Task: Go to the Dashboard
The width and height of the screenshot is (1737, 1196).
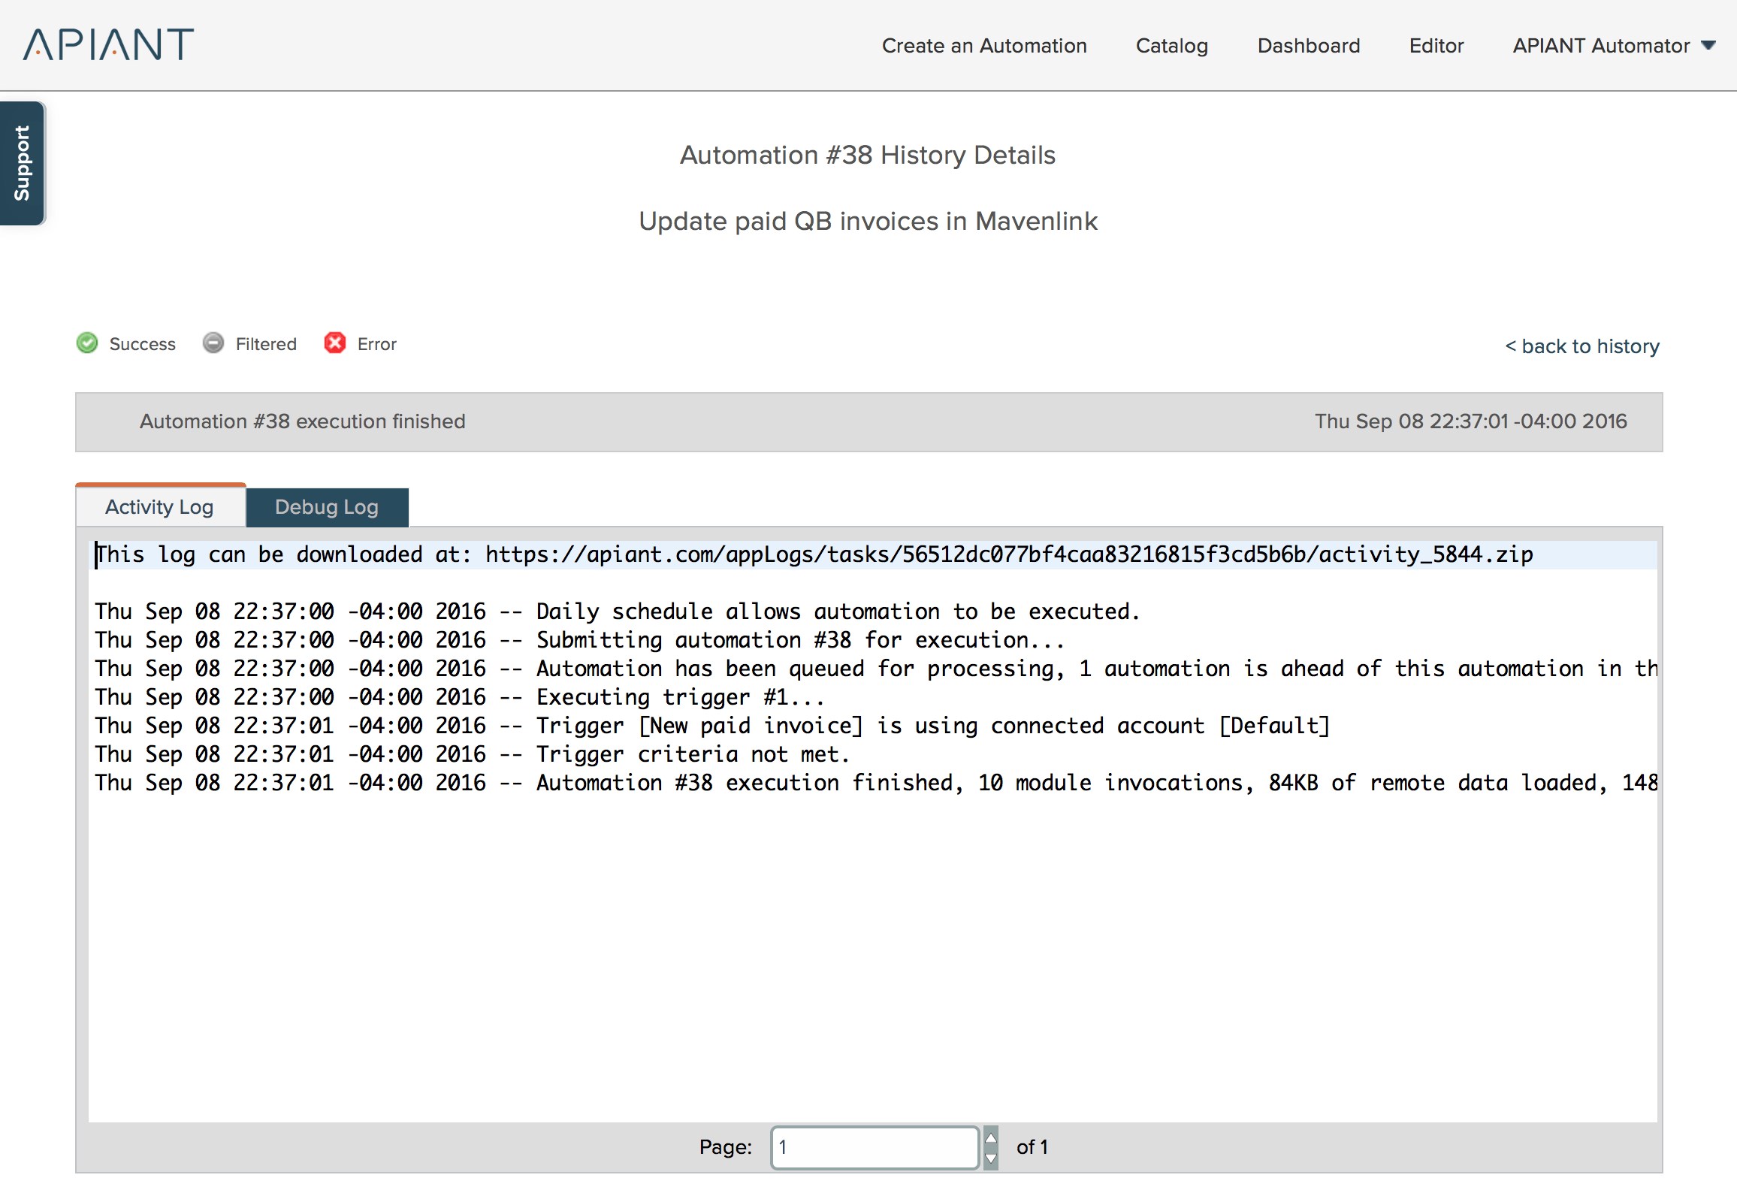Action: pos(1308,46)
